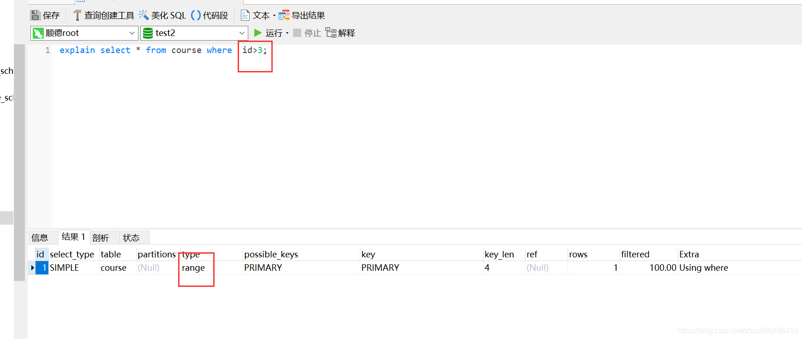Click the Save floppy disk icon
The image size is (802, 339).
pyautogui.click(x=36, y=15)
